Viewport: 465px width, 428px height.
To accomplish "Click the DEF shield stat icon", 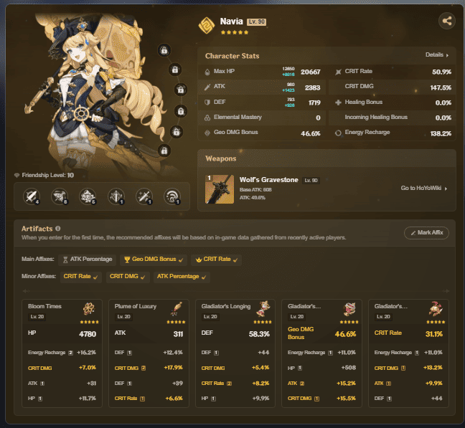I will [207, 103].
